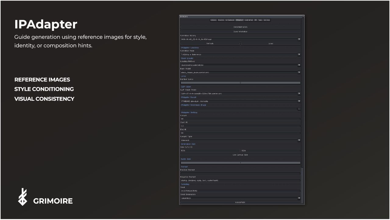Switch to the Settings tab
This screenshot has width=390, height=220.
pyautogui.click(x=267, y=20)
